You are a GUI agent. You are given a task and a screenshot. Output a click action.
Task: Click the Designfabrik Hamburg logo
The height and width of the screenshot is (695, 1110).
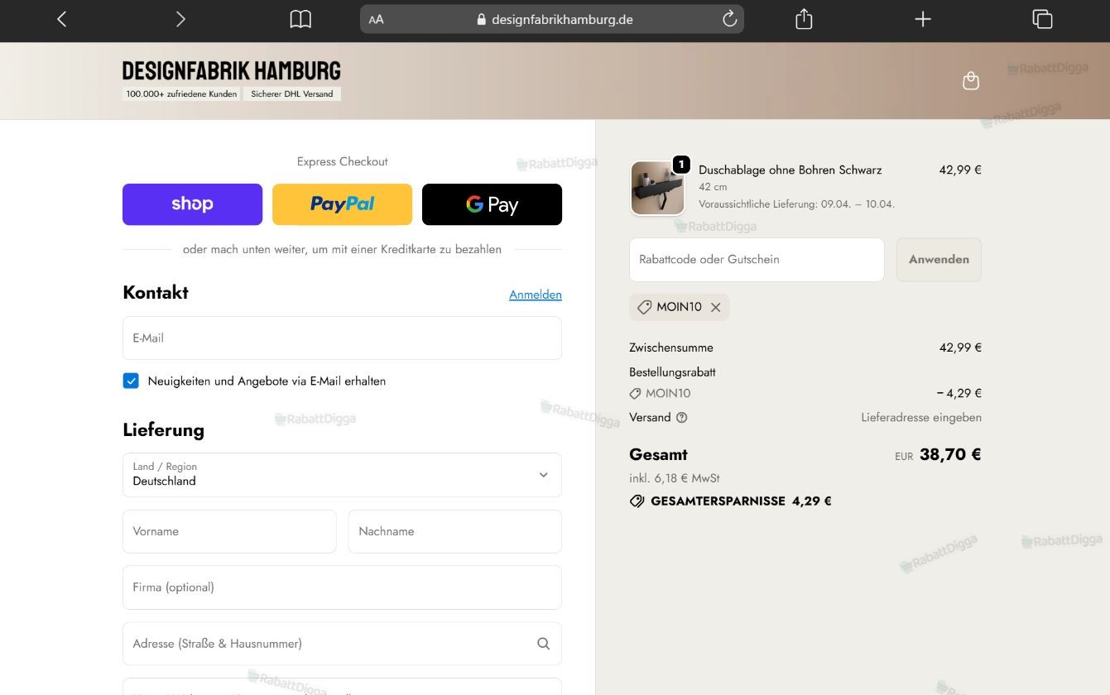pyautogui.click(x=232, y=70)
